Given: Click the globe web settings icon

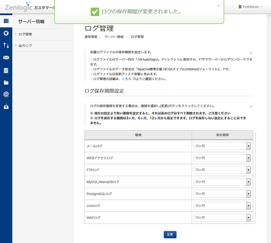Looking at the screenshot, I should [x=6, y=33].
